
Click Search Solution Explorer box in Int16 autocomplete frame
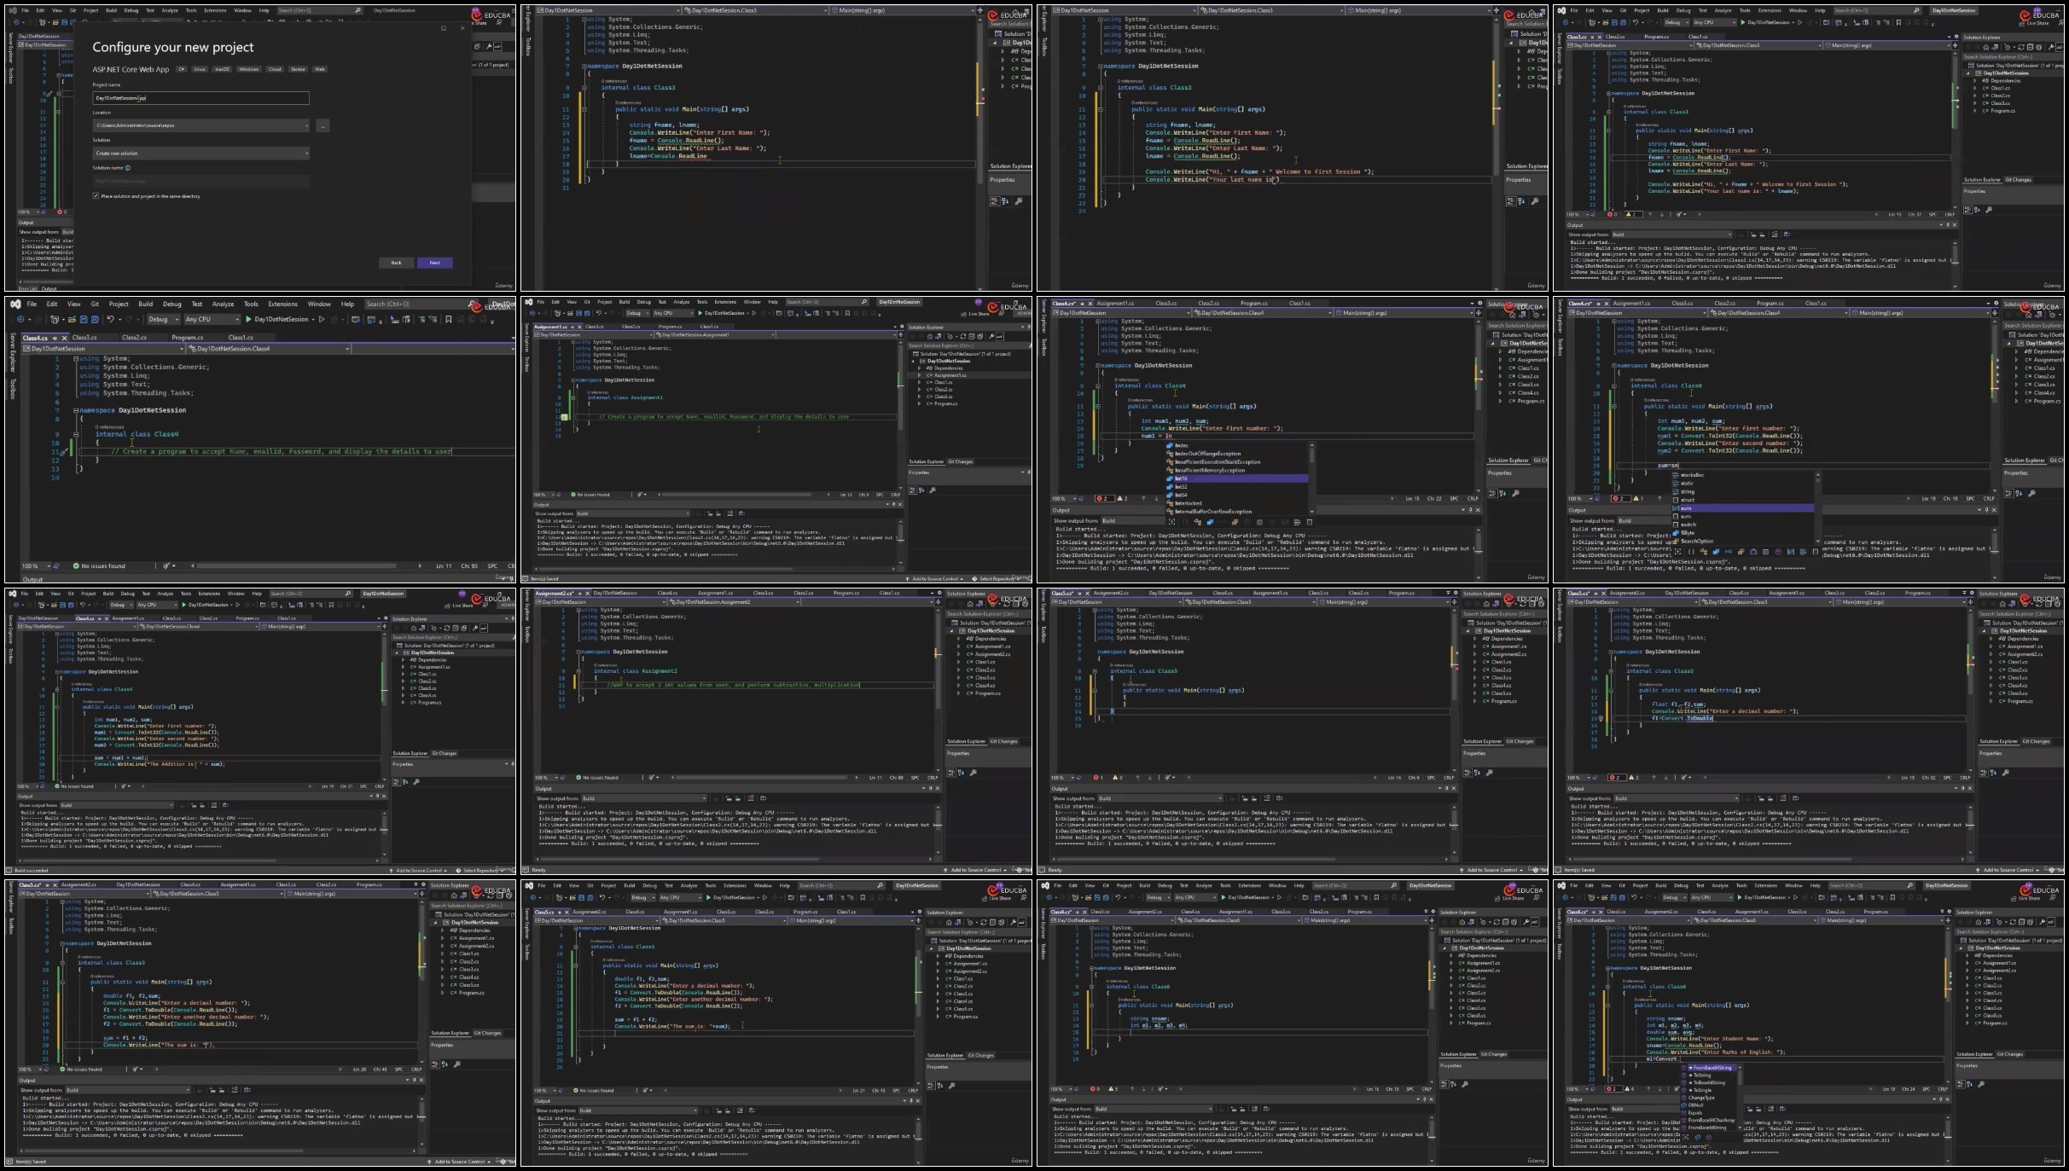pos(1518,326)
